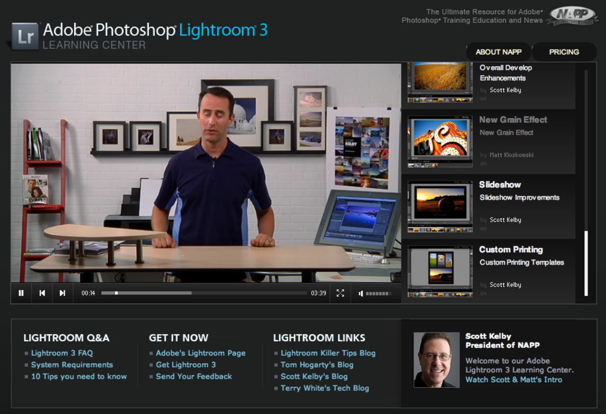Skip to the next video
Image resolution: width=606 pixels, height=414 pixels.
pyautogui.click(x=62, y=293)
